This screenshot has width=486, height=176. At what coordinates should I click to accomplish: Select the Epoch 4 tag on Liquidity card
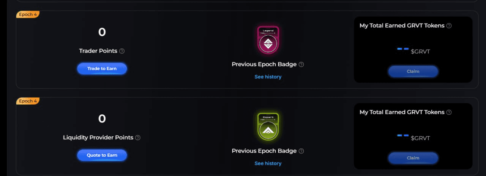pos(28,101)
